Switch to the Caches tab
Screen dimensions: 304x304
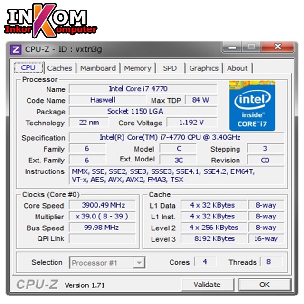click(59, 68)
